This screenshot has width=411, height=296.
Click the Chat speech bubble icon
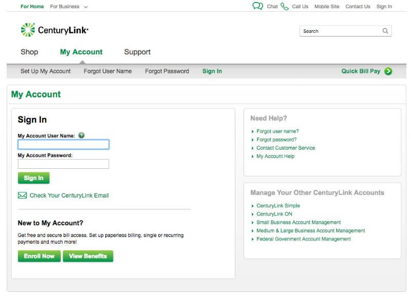(257, 6)
